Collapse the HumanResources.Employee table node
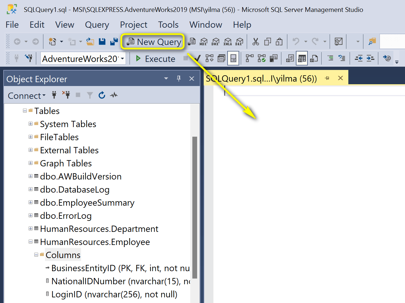This screenshot has height=303, width=405. 30,241
